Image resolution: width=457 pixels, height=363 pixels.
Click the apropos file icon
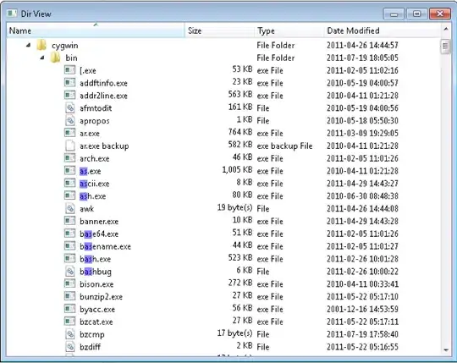[x=70, y=120]
